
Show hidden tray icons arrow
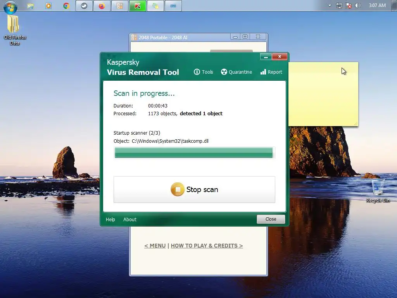(x=330, y=5)
